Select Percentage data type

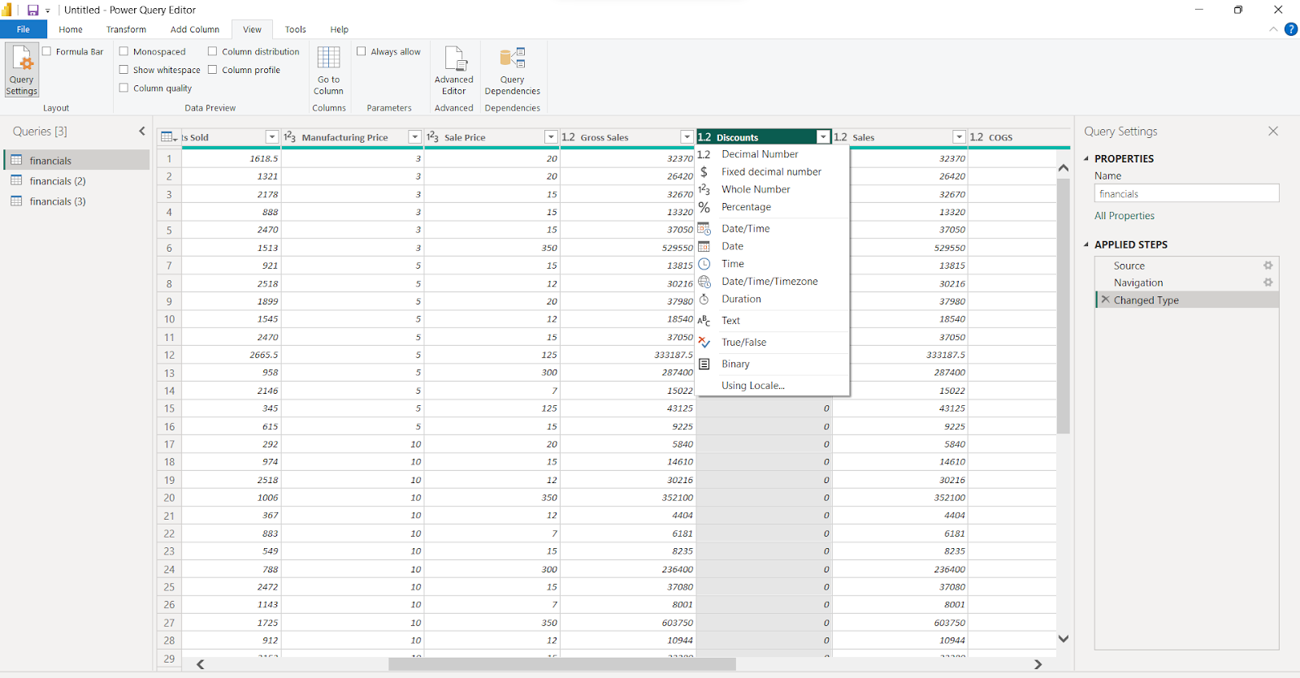tap(773, 207)
